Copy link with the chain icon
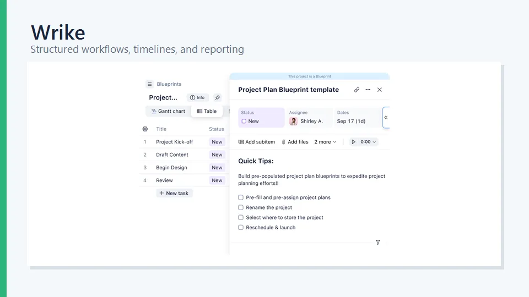Viewport: 529px width, 297px height. point(357,90)
